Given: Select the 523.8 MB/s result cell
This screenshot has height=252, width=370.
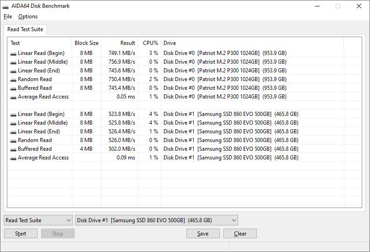Looking at the screenshot, I should tap(122, 114).
